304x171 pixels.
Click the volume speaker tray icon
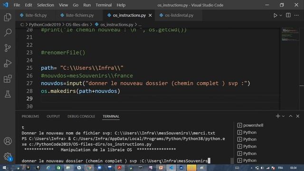coord(262,168)
